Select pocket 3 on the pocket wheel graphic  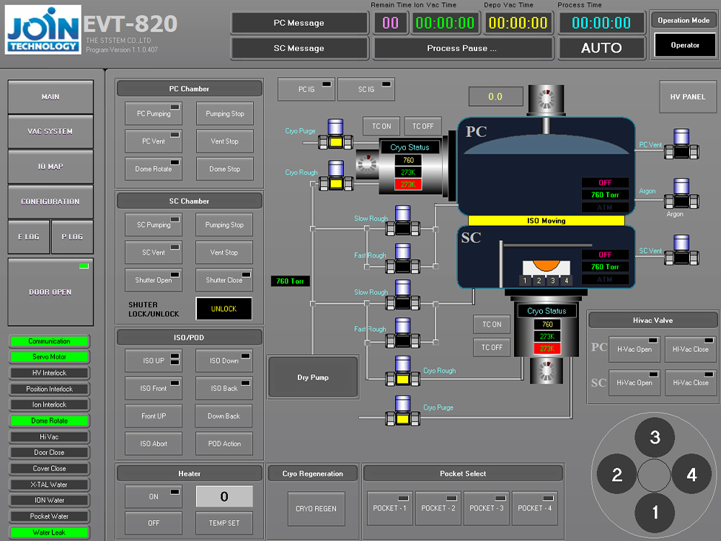[x=655, y=437]
